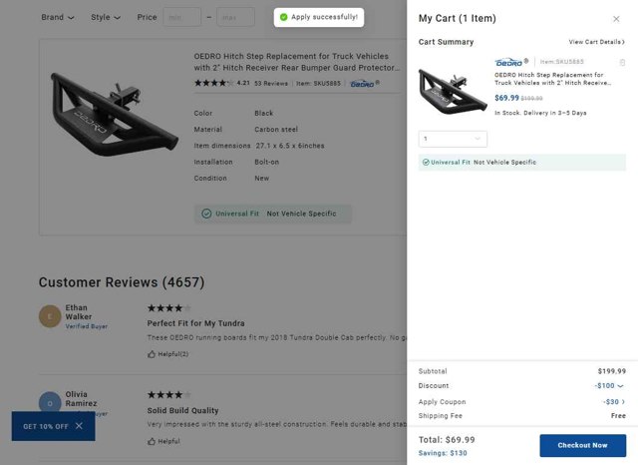The height and width of the screenshot is (465, 638).
Task: Click Ethan Walker's avatar
Action: tap(50, 316)
